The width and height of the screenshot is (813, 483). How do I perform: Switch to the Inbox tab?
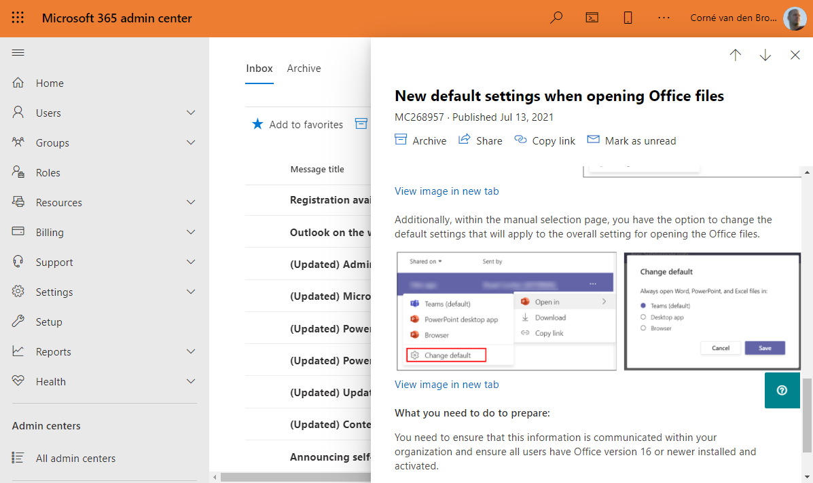259,69
